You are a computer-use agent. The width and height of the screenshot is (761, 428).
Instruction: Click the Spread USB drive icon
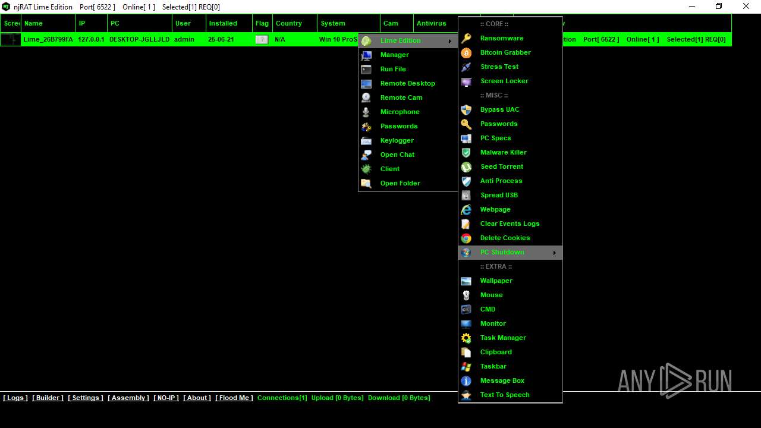(x=467, y=195)
